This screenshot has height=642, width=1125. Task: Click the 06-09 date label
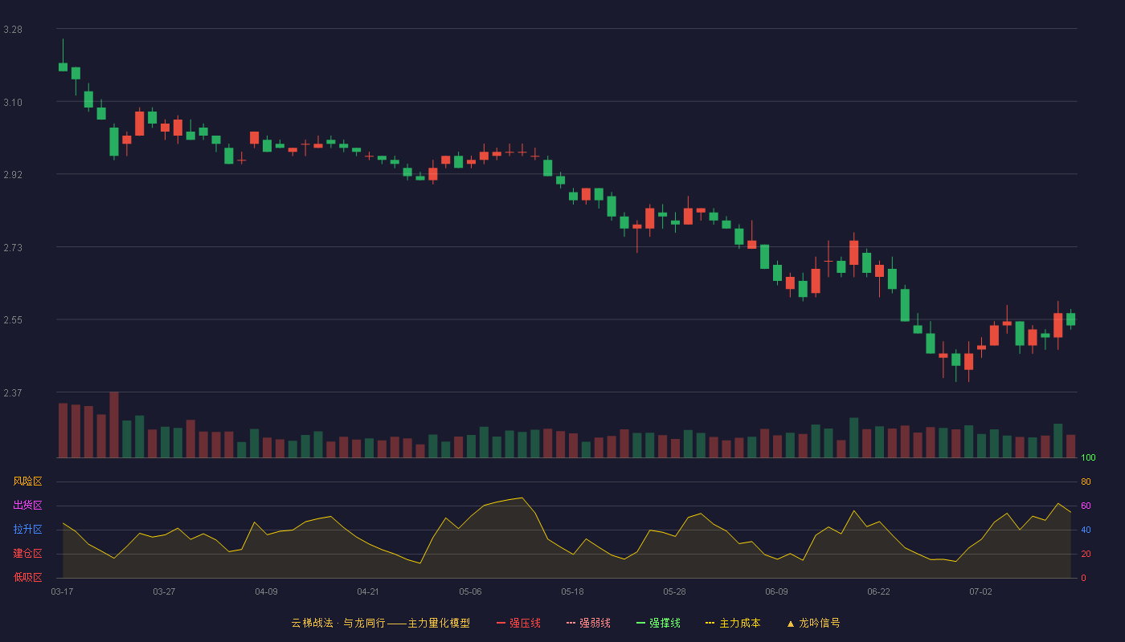click(776, 591)
